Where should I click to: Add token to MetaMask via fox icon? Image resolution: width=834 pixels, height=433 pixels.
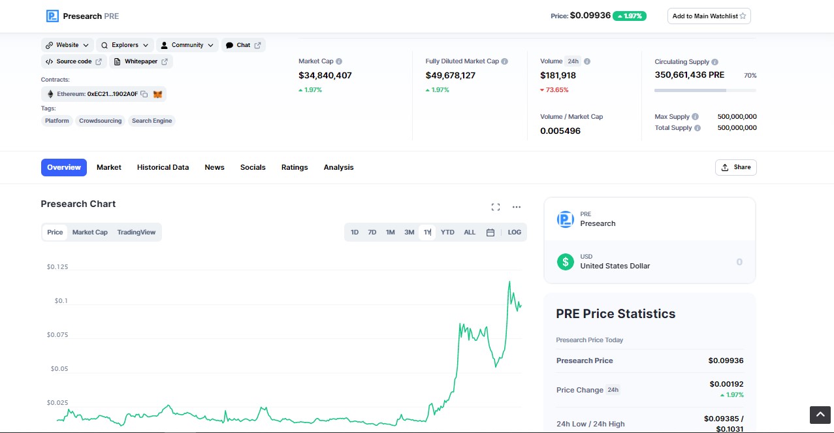point(157,94)
